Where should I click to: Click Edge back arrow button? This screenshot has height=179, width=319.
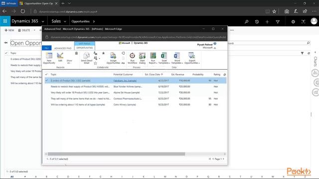pyautogui.click(x=4, y=11)
